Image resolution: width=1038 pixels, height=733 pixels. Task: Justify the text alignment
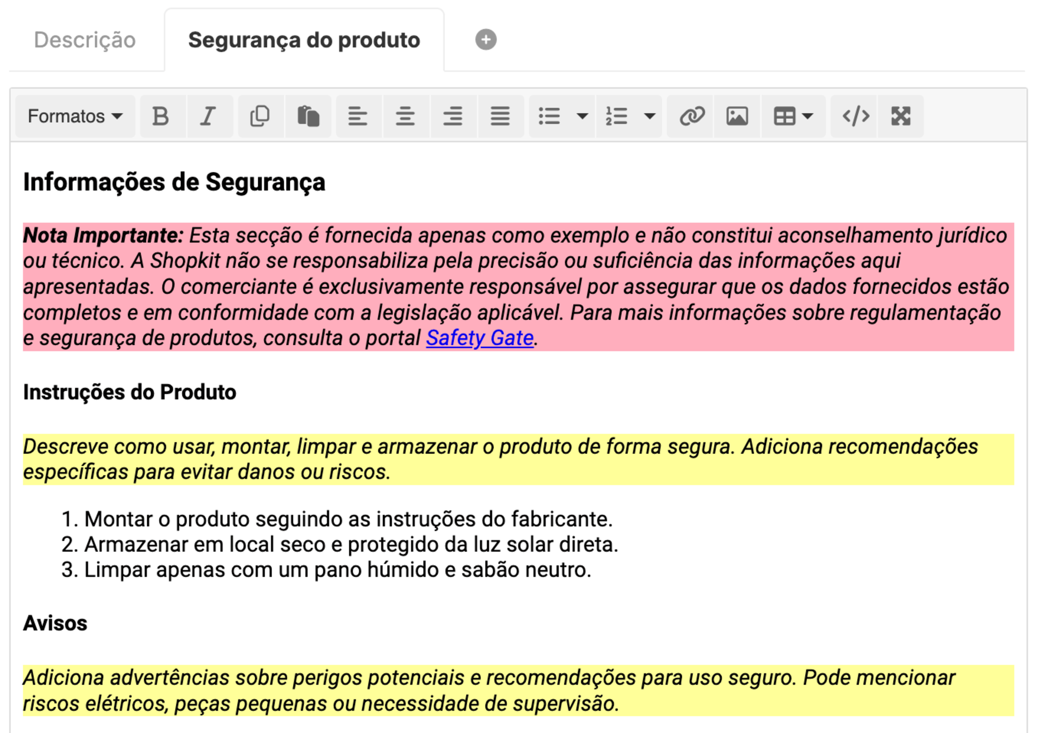click(x=500, y=116)
